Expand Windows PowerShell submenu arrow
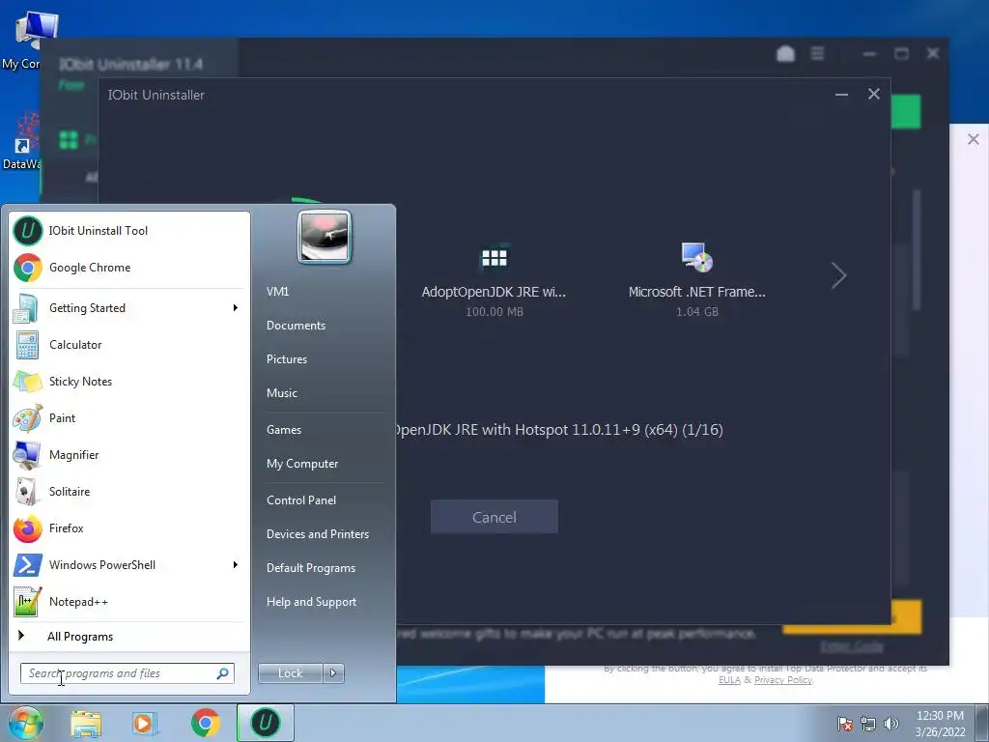 pos(236,564)
